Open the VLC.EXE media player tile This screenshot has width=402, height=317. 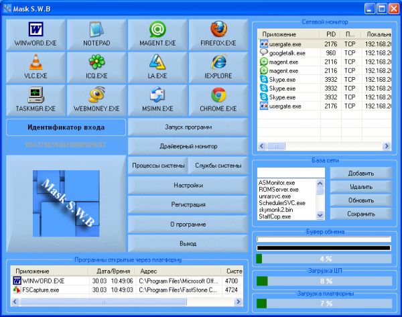pos(35,68)
